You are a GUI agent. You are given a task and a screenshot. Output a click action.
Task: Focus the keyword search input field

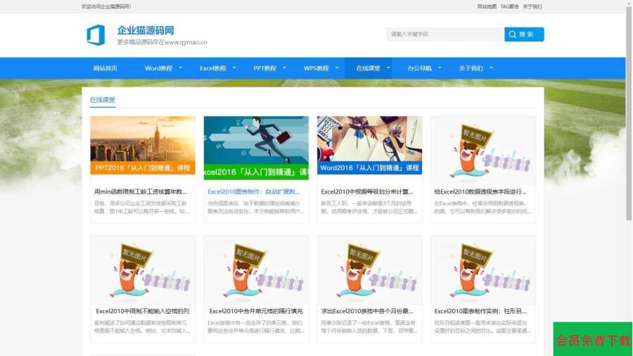coord(445,34)
